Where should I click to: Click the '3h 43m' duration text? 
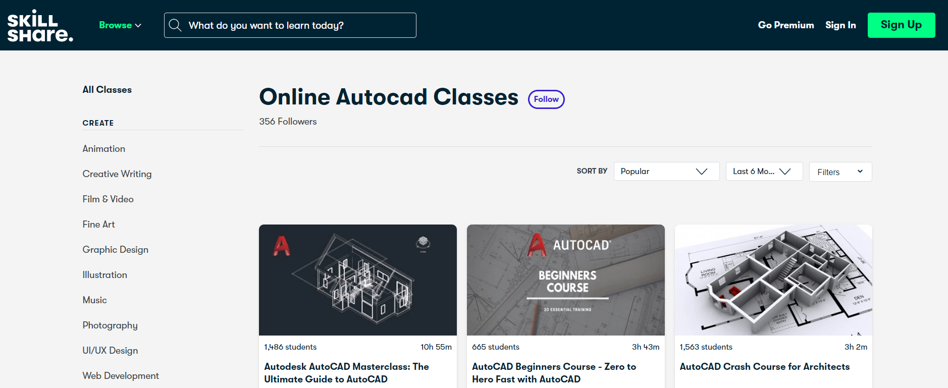646,347
